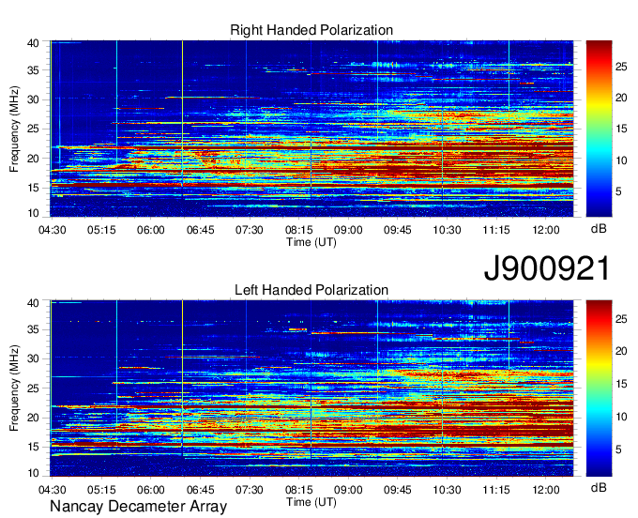Image resolution: width=638 pixels, height=518 pixels.
Task: Click the 12:00 time tick under Left Handed plot
Action: [546, 490]
